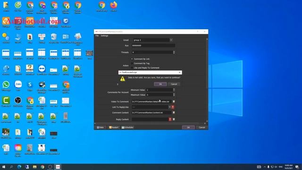Viewport: 302px width, 170px height.
Task: Focus the Run input field
Action: [x=153, y=46]
